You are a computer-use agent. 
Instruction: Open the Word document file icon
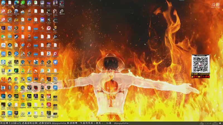(36, 113)
